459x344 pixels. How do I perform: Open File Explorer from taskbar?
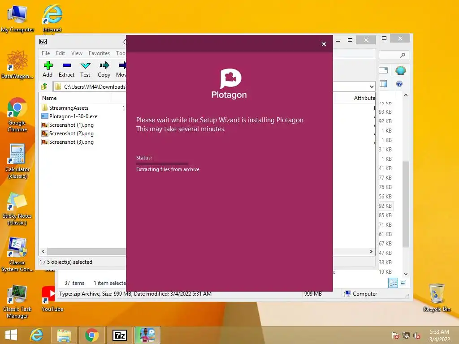click(x=64, y=335)
